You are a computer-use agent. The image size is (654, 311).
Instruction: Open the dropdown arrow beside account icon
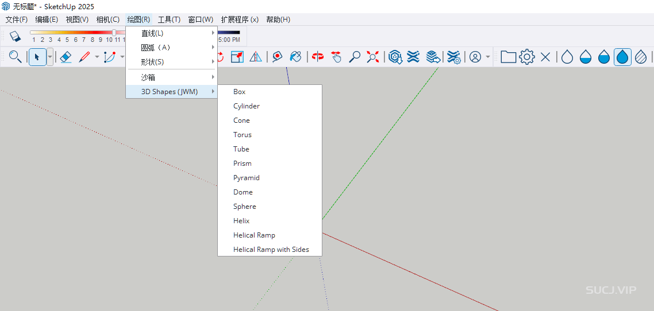(x=487, y=57)
